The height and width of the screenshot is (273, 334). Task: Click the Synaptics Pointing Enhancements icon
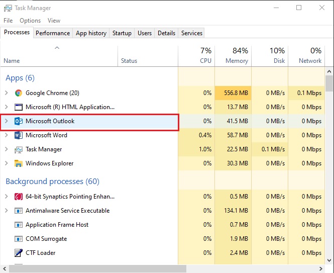click(19, 197)
